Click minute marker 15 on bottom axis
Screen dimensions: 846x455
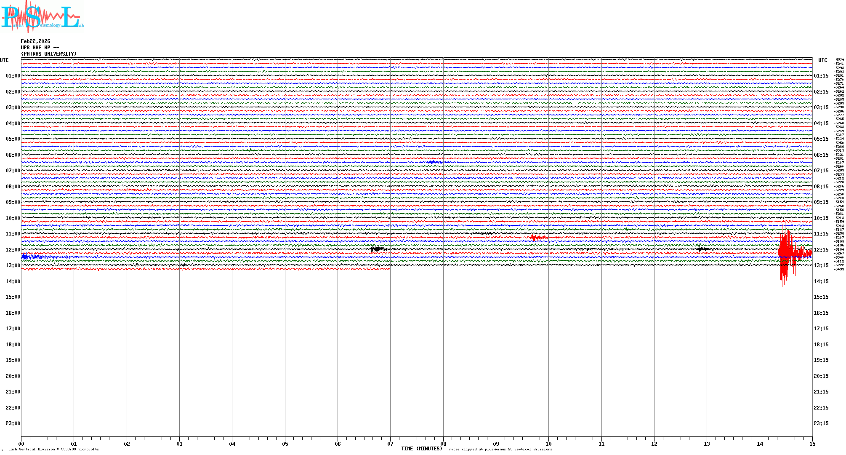pyautogui.click(x=812, y=444)
